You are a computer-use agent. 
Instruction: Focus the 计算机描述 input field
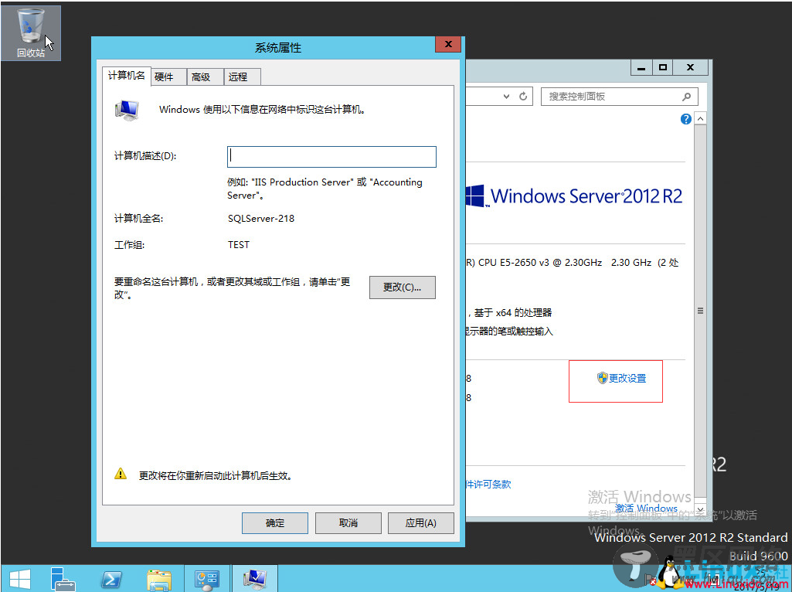click(x=331, y=157)
